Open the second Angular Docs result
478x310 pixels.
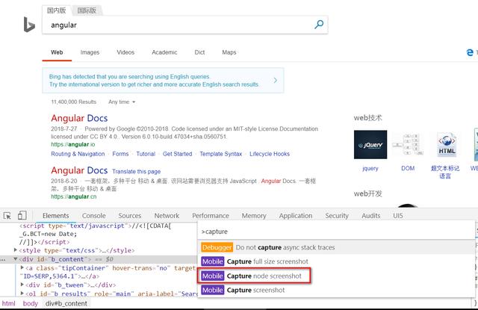(79, 170)
